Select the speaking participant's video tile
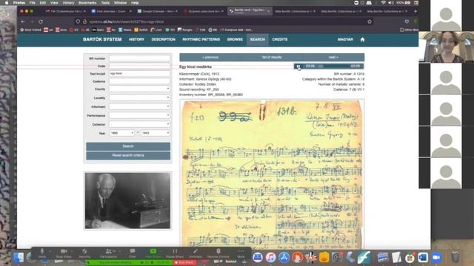This screenshot has width=474, height=266. (x=446, y=47)
